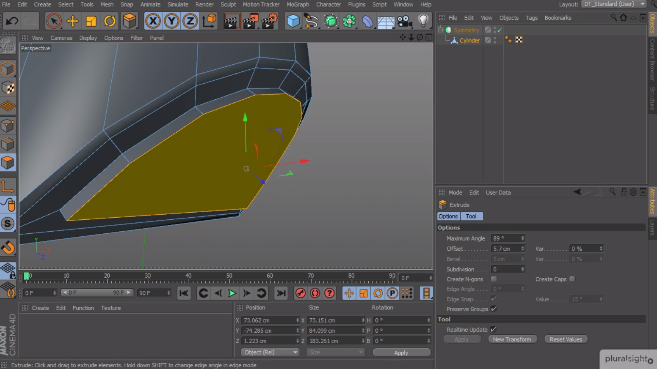Image resolution: width=657 pixels, height=369 pixels.
Task: Open the Object (Rel) coordinates dropdown
Action: [270, 352]
